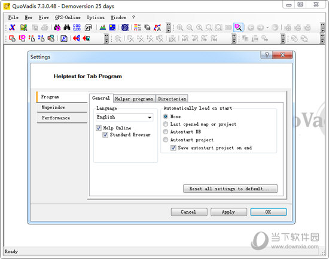Viewport: 329px width, 259px height.
Task: Switch to the Helper programs tab
Action: point(134,99)
